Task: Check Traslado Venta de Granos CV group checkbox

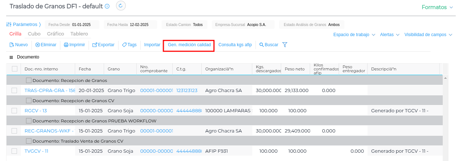Action: pyautogui.click(x=29, y=141)
